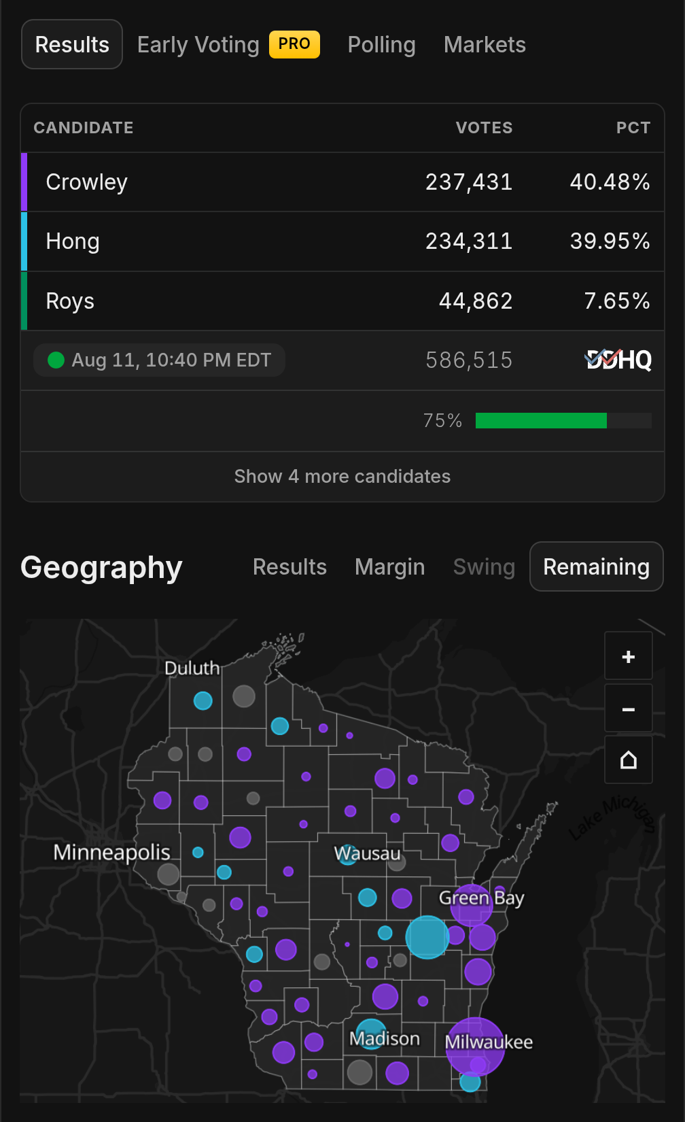685x1122 pixels.
Task: Zoom in the map with plus icon
Action: (629, 656)
